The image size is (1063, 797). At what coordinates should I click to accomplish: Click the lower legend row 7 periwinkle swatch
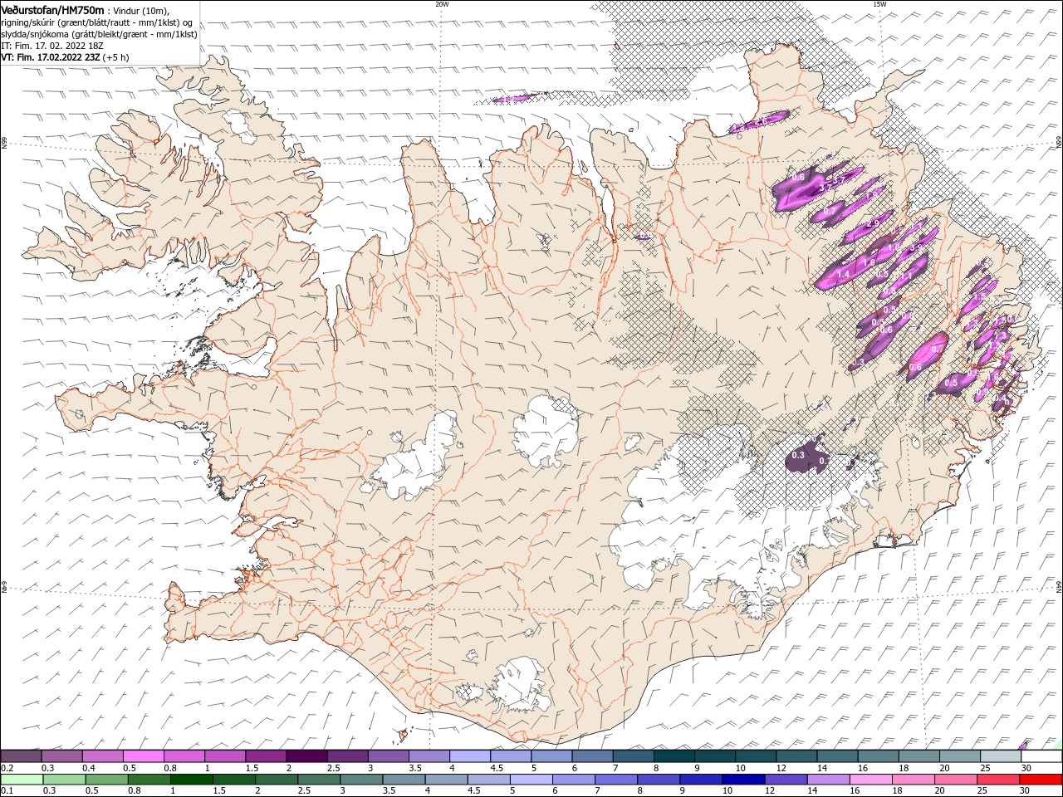pyautogui.click(x=616, y=780)
